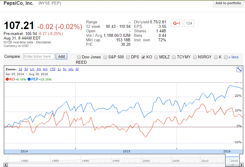Viewport: 245px width, 167px height.
Task: Switch chart zoom to 1y
Action: tap(59, 69)
